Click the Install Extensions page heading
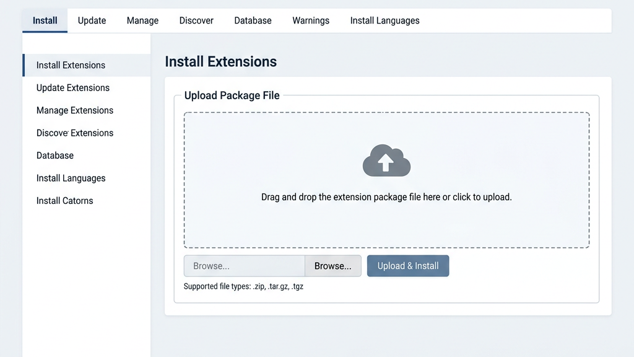Screen dimensions: 634x357 pyautogui.click(x=220, y=61)
